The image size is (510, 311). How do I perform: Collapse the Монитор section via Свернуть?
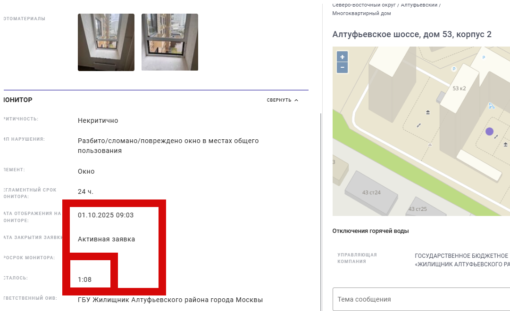point(279,100)
